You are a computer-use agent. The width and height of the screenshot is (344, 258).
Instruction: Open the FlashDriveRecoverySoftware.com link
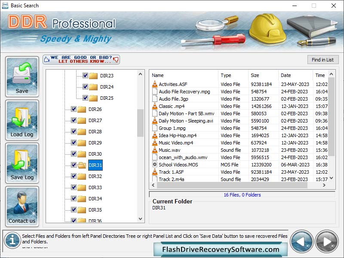coord(221,249)
